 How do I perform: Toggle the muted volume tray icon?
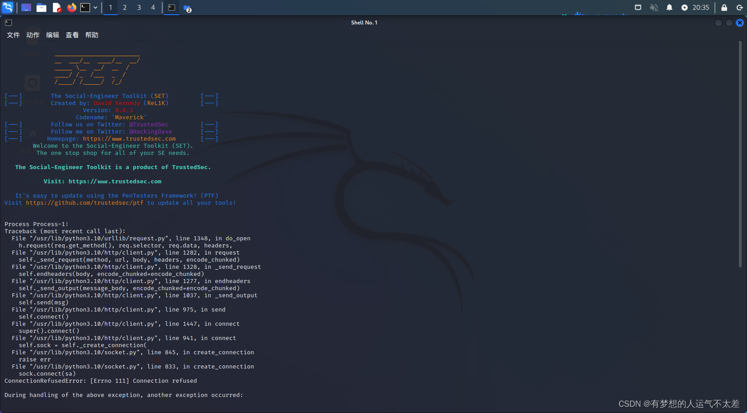pyautogui.click(x=654, y=8)
